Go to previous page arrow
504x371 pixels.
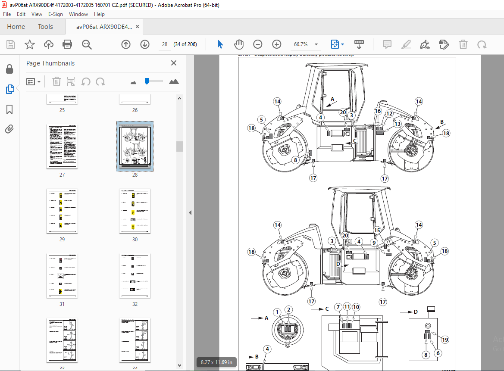126,44
